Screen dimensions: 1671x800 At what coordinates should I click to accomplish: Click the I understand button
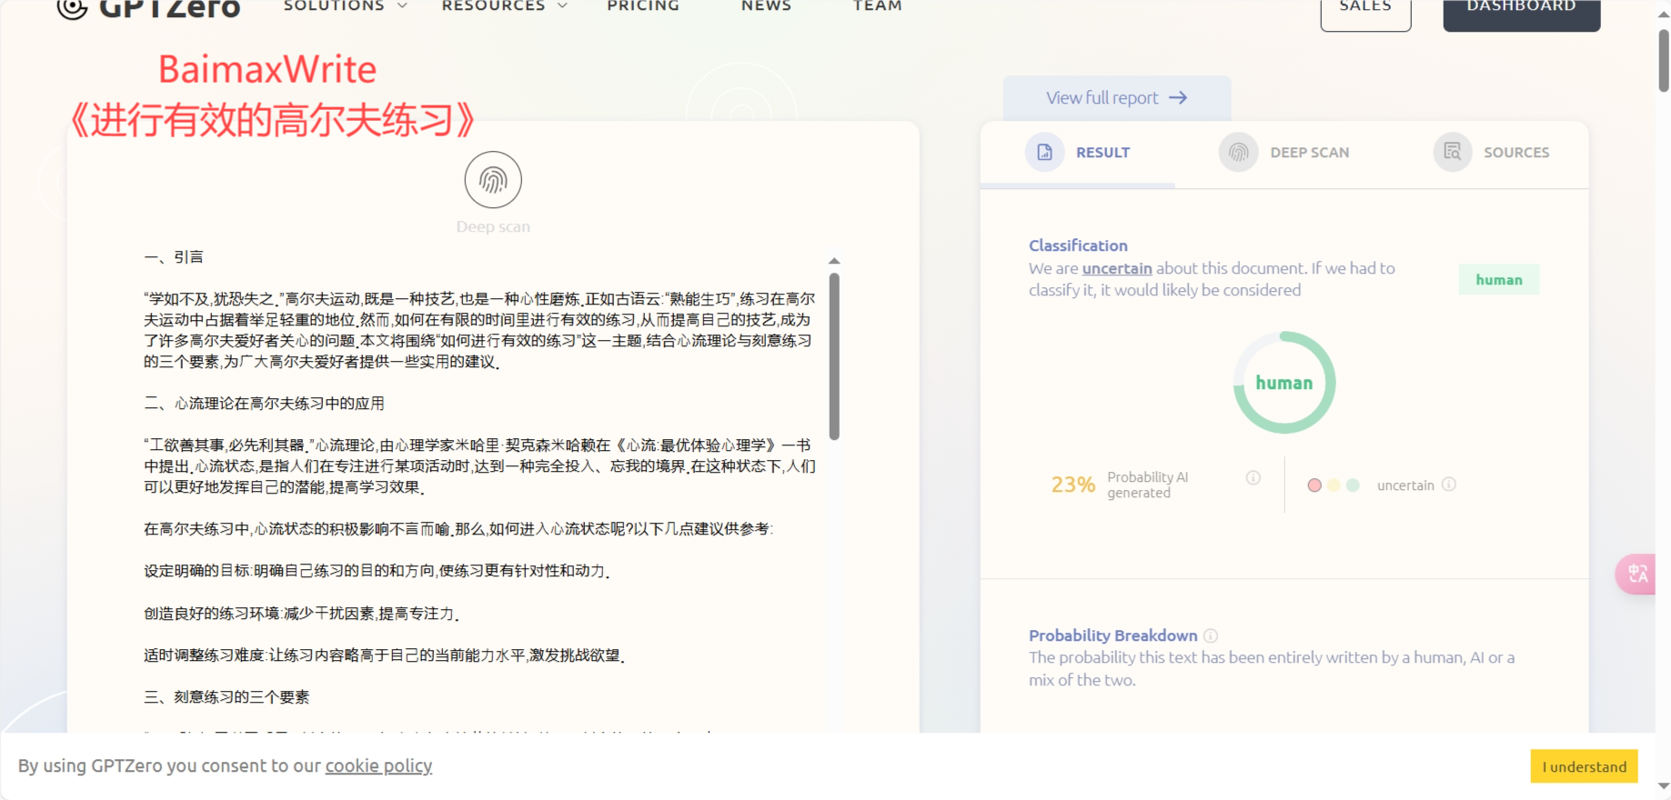click(x=1584, y=766)
